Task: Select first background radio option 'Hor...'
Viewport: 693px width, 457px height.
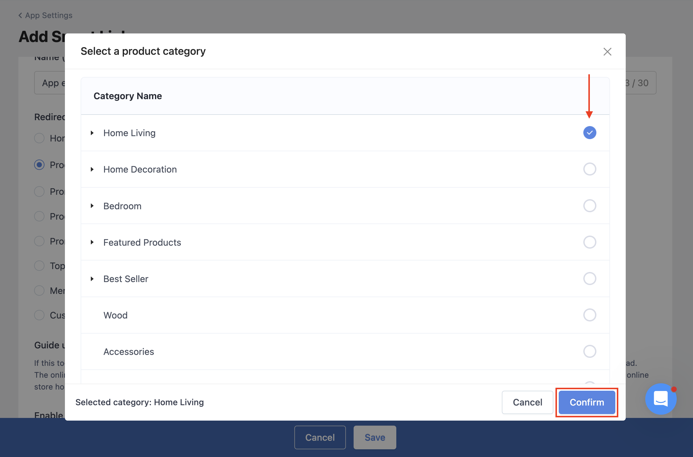Action: 39,138
